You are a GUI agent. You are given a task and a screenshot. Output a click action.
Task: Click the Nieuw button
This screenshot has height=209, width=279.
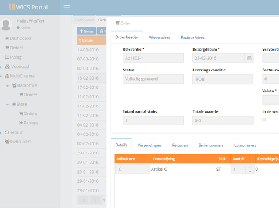pos(87,31)
